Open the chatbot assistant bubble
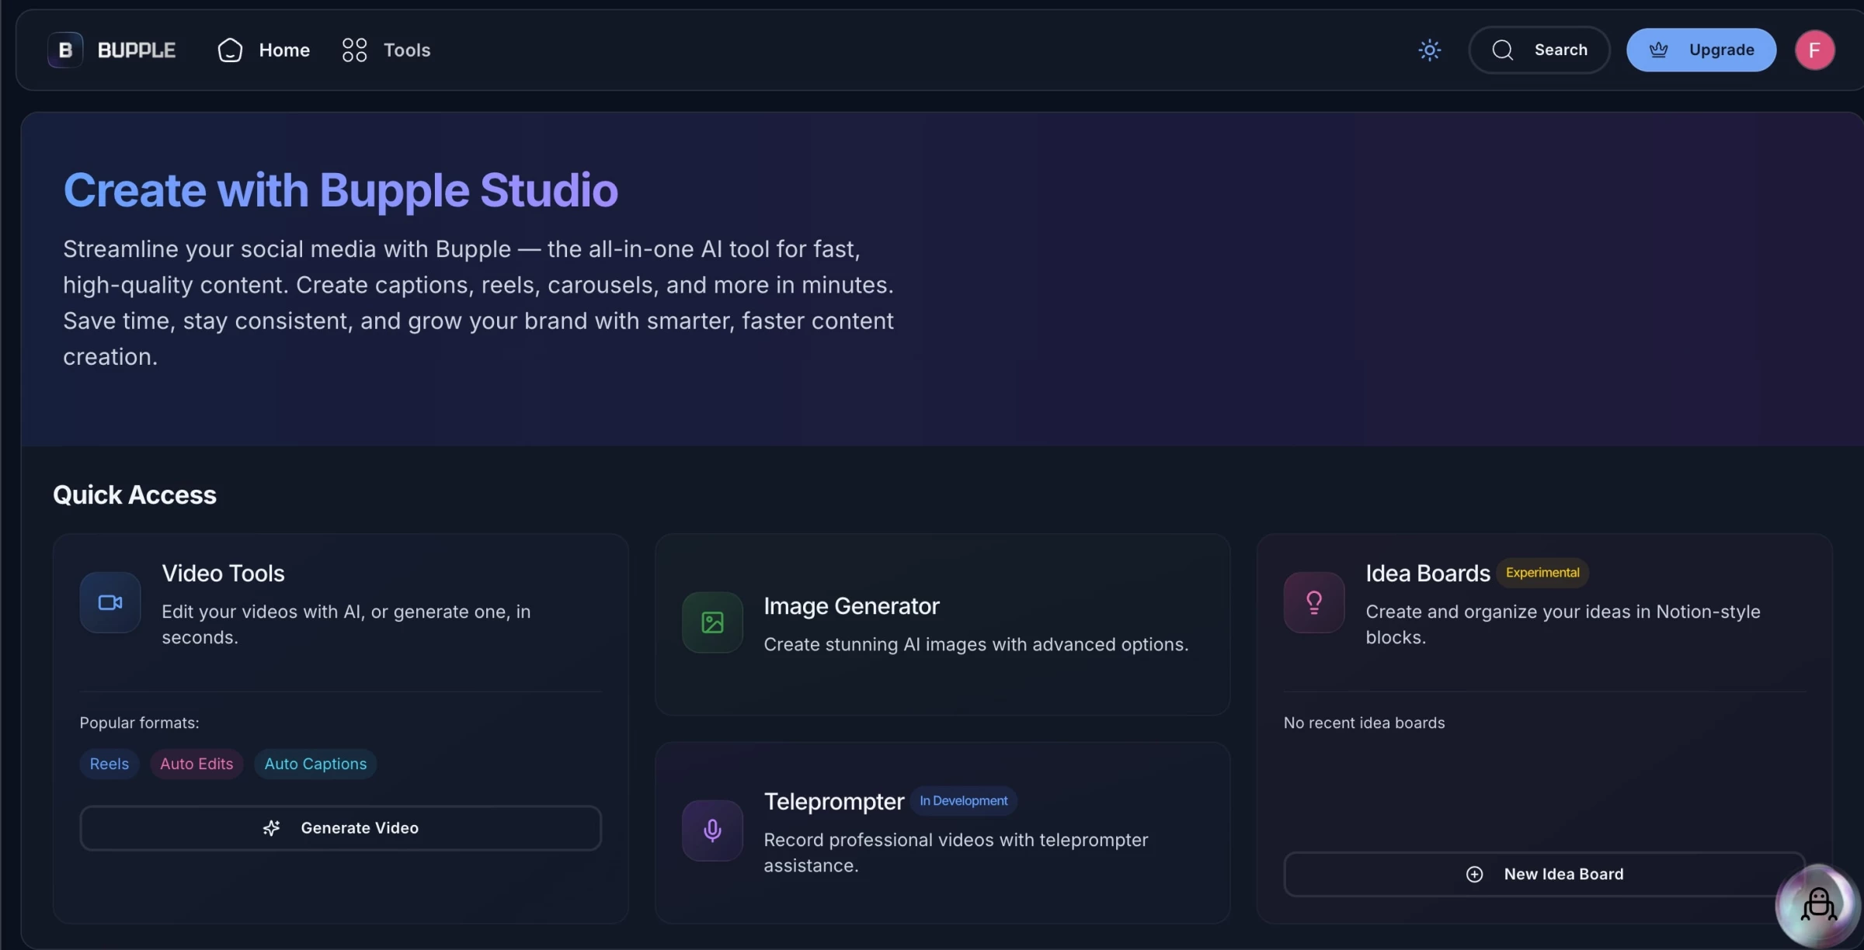The height and width of the screenshot is (950, 1864). click(x=1818, y=904)
